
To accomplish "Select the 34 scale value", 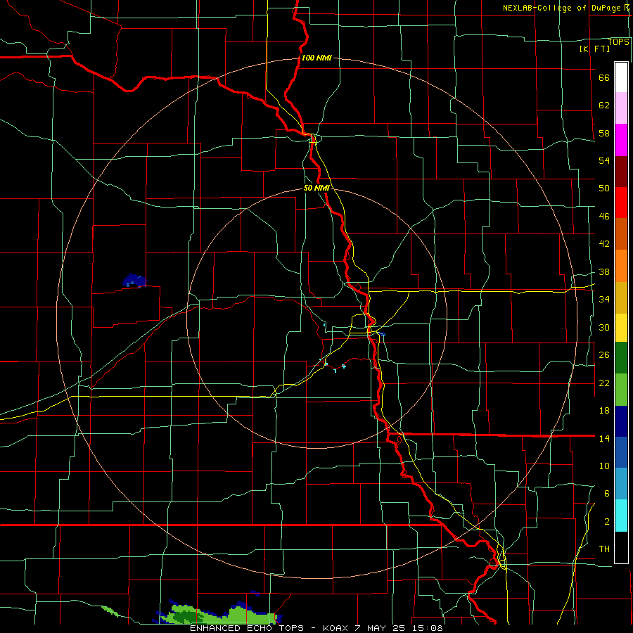I will coord(604,299).
